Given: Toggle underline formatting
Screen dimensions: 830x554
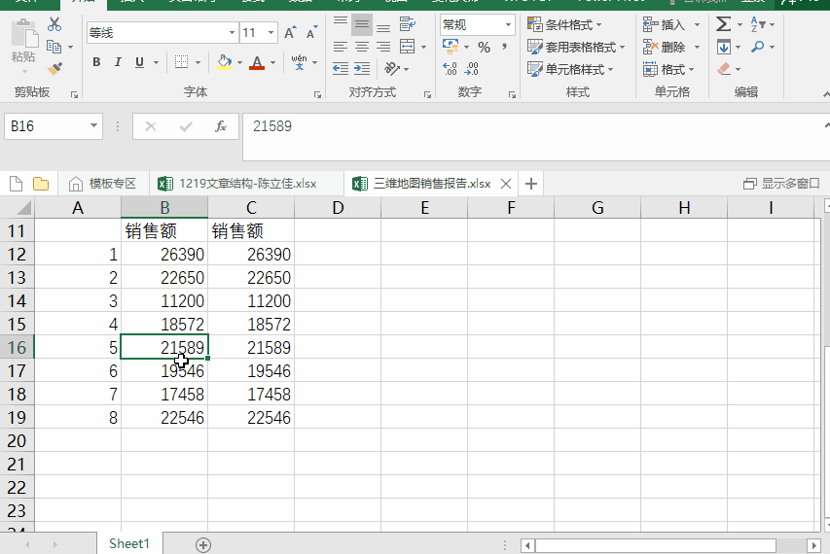Looking at the screenshot, I should click(139, 62).
